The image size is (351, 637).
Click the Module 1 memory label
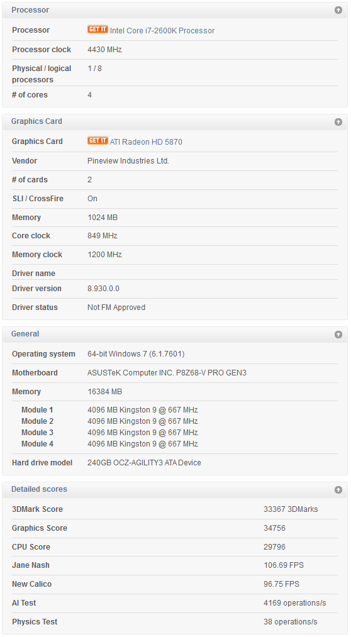(x=37, y=410)
